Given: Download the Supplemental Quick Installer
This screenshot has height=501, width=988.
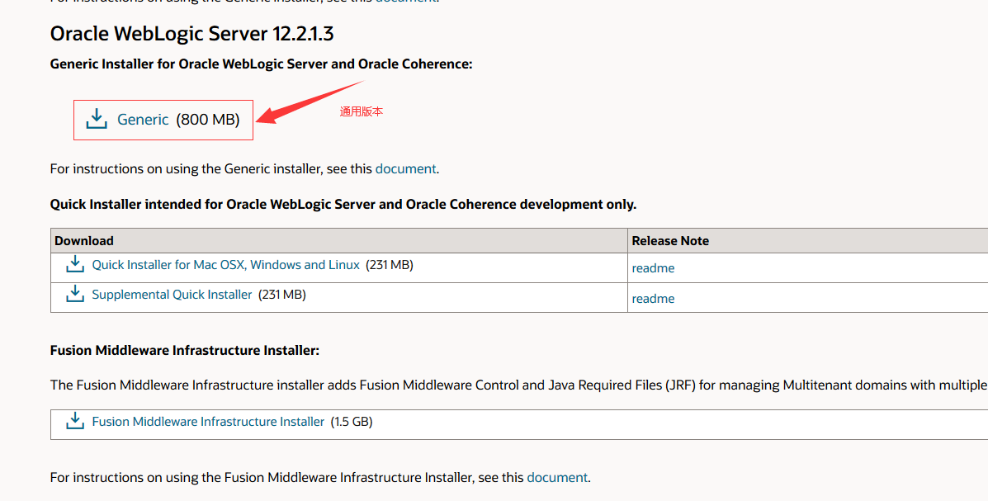Looking at the screenshot, I should 172,294.
